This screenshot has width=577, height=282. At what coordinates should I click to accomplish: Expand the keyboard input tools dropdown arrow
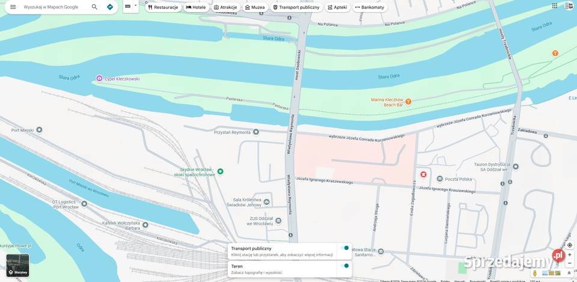click(x=135, y=6)
